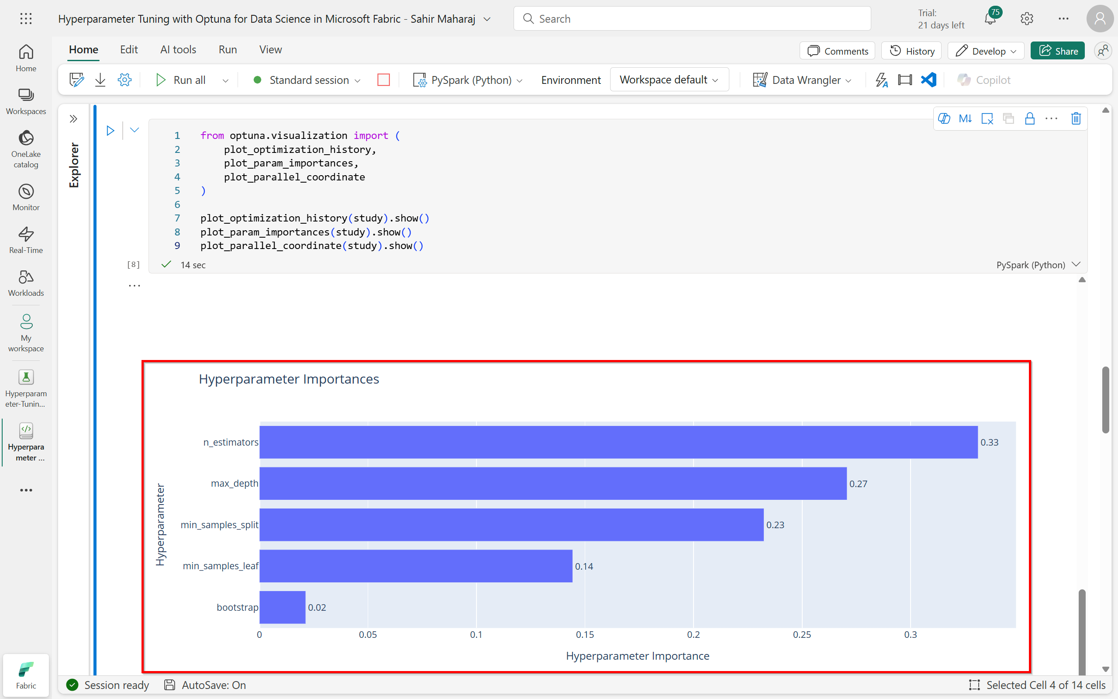Toggle the cell lock icon
The width and height of the screenshot is (1118, 699).
coord(1030,119)
